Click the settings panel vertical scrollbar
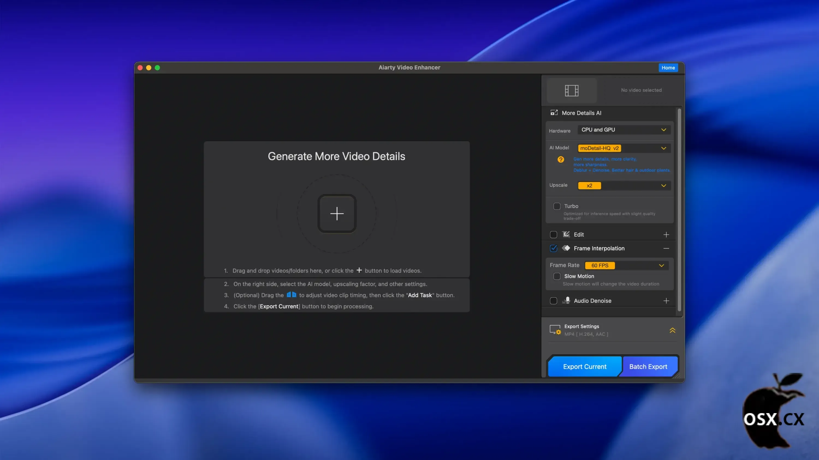 coord(679,210)
